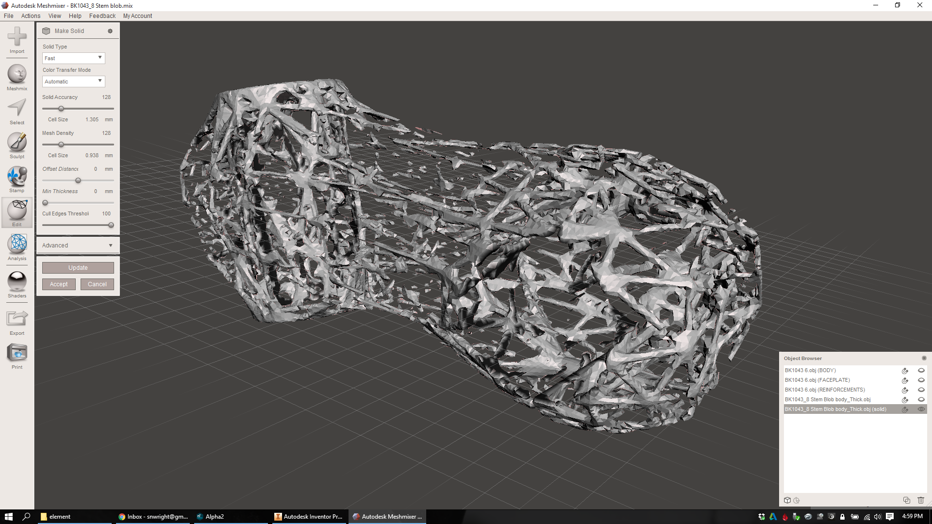This screenshot has width=932, height=524.
Task: Click the Solid Accuracy slider handle
Action: (x=61, y=109)
